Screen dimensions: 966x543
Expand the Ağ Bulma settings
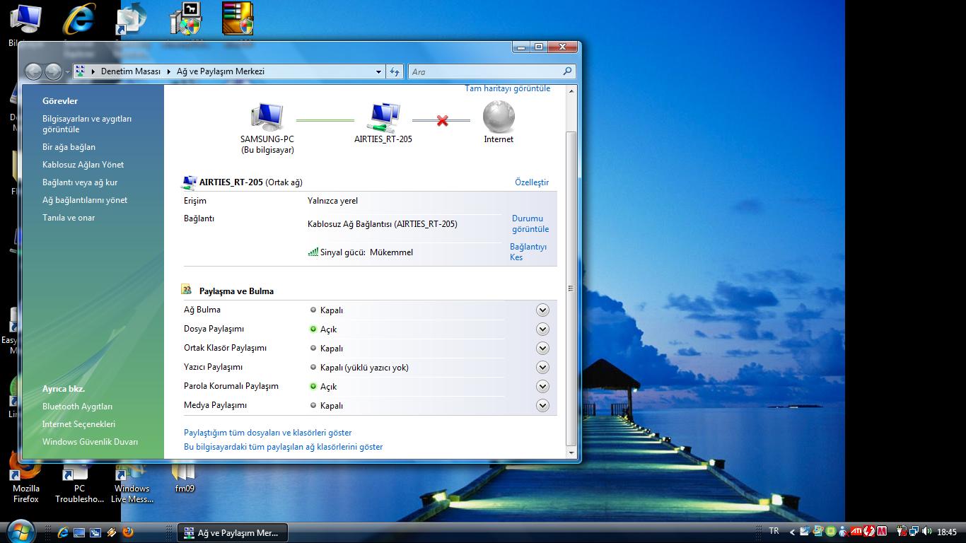[x=542, y=310]
